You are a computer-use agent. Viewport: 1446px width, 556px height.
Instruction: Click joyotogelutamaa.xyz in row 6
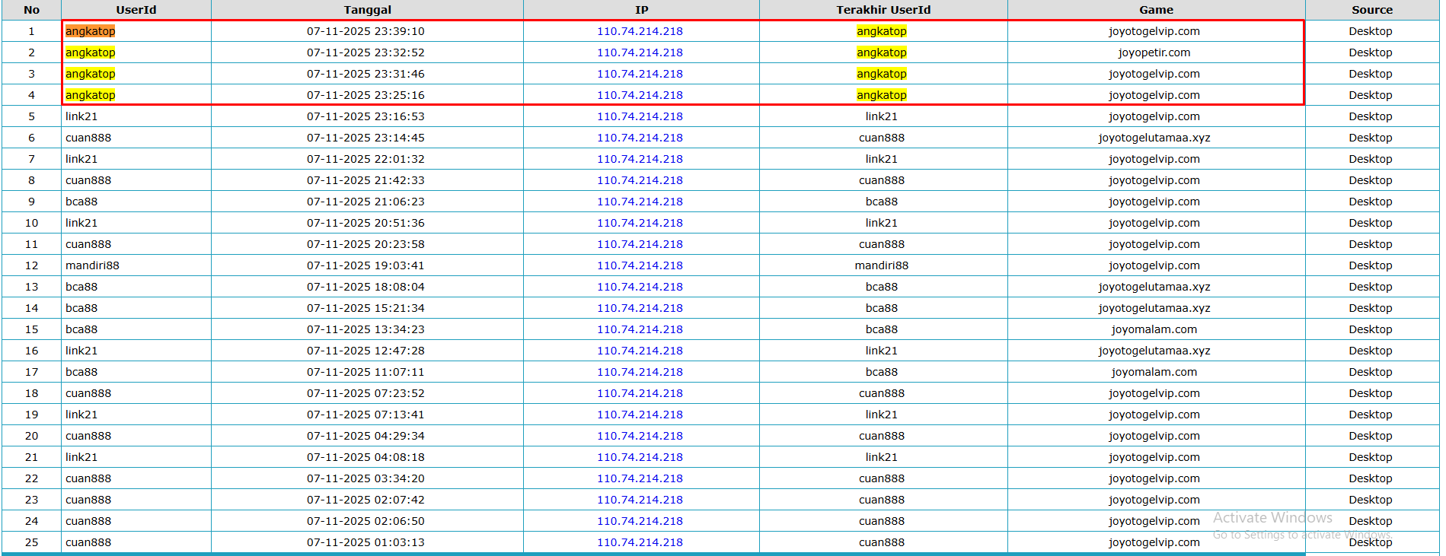click(1154, 138)
